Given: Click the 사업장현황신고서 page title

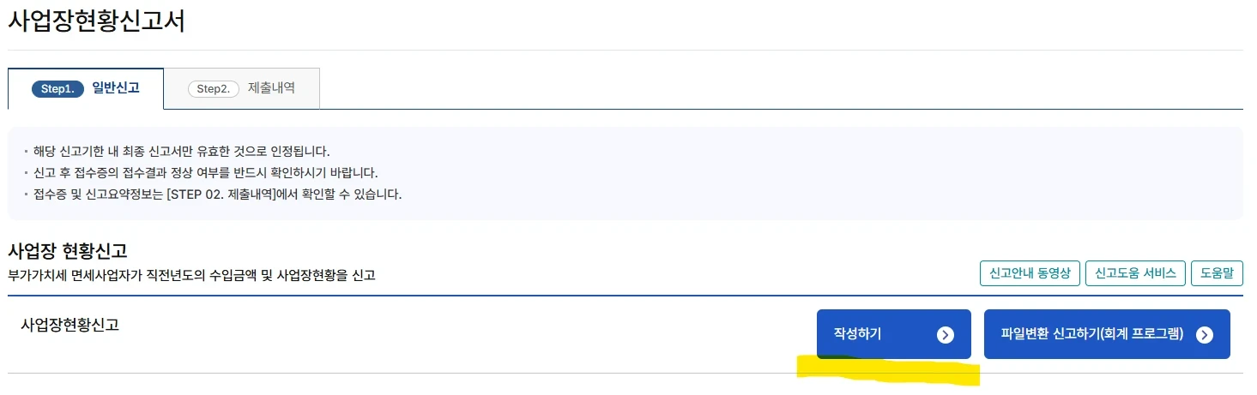Looking at the screenshot, I should (x=97, y=21).
